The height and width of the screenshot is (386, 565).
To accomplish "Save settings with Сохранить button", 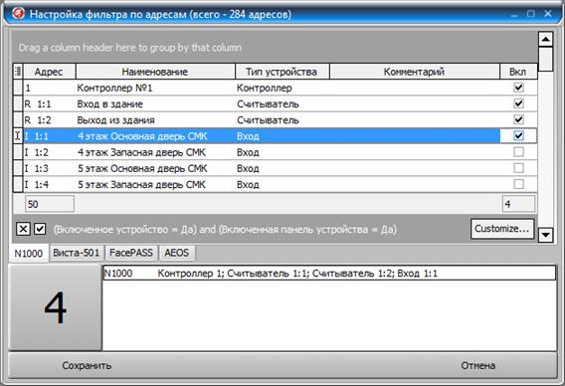I will pyautogui.click(x=87, y=365).
